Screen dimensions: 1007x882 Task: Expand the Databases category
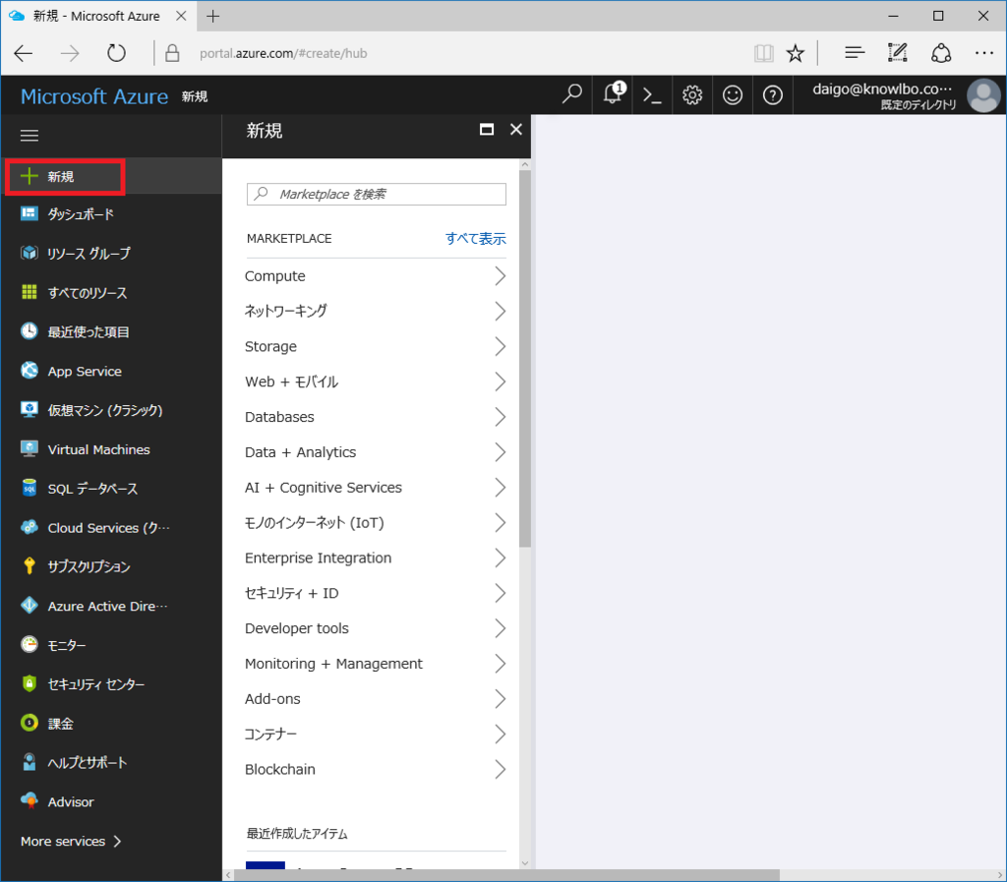[375, 417]
